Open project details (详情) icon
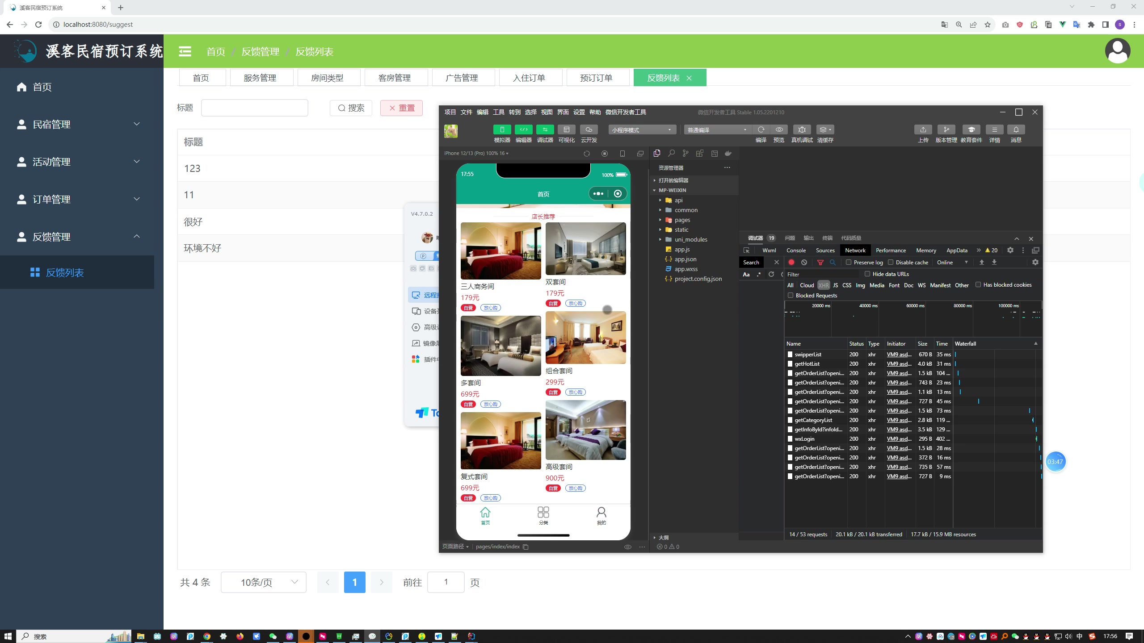The width and height of the screenshot is (1144, 643). coord(994,129)
